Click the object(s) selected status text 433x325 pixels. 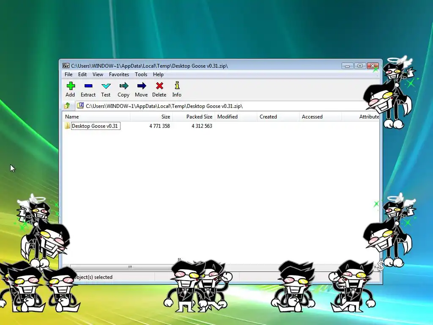(x=93, y=277)
